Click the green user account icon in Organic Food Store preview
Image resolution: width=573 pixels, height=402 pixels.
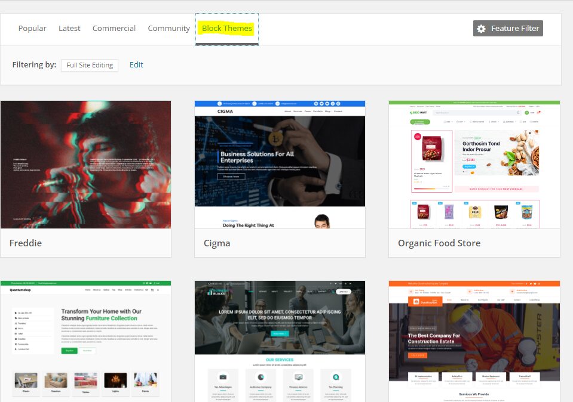526,113
